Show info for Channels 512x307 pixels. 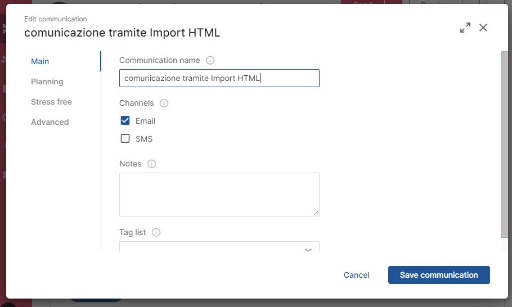point(164,103)
